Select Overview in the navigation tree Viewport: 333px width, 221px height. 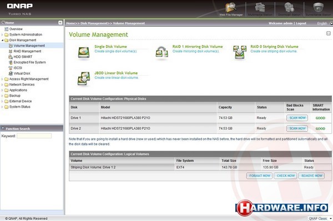click(16, 29)
